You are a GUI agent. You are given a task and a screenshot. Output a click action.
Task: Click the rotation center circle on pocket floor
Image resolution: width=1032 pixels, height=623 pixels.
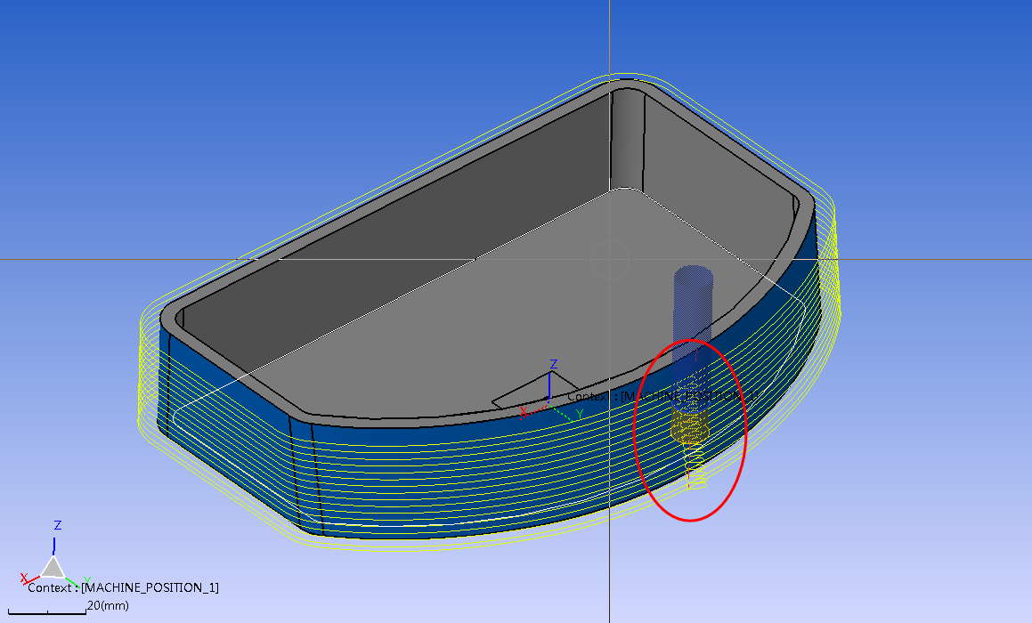point(610,259)
